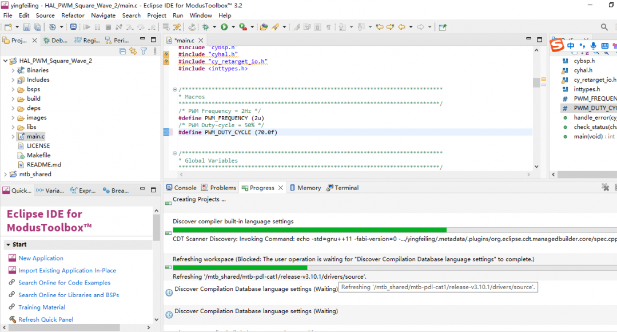This screenshot has width=617, height=332.
Task: Collapse the Macros comment block fold marker
Action: (175, 89)
